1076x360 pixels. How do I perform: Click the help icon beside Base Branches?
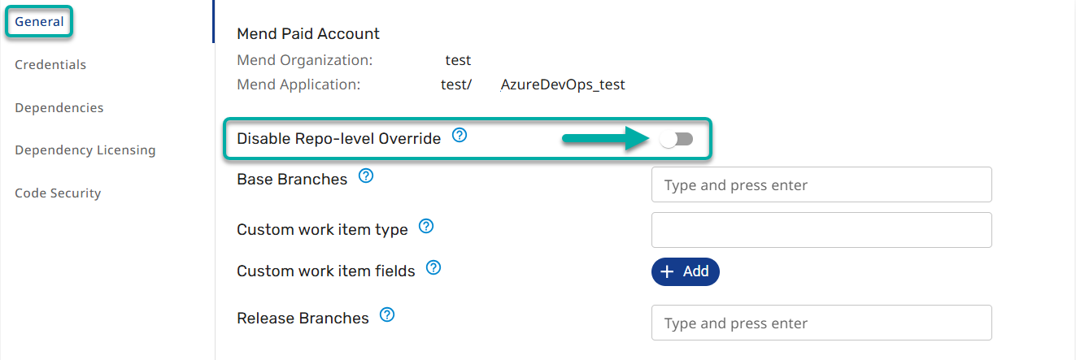366,176
